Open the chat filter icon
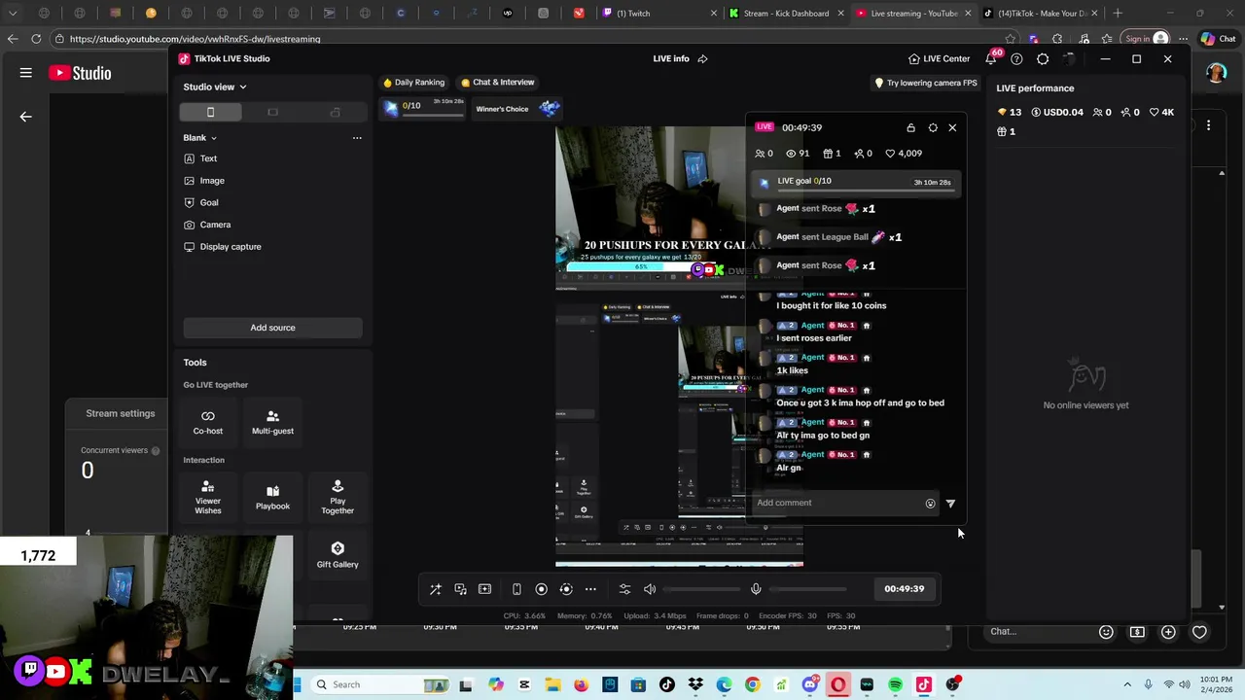 [x=950, y=504]
